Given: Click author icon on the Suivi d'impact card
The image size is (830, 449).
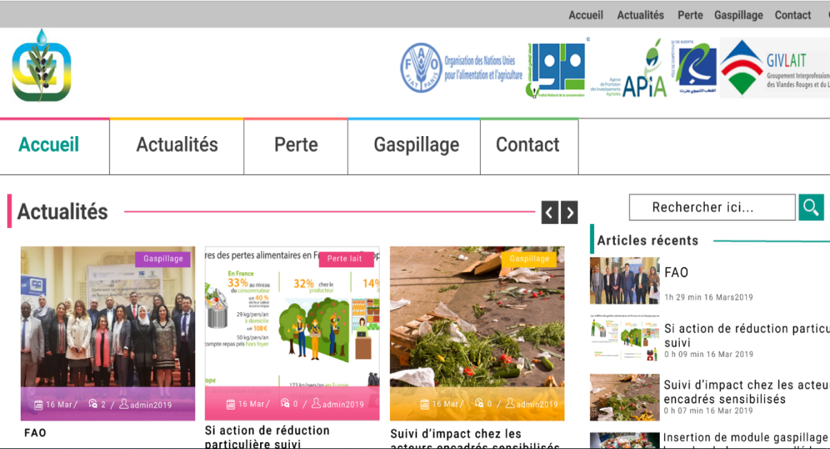Looking at the screenshot, I should click(x=510, y=404).
